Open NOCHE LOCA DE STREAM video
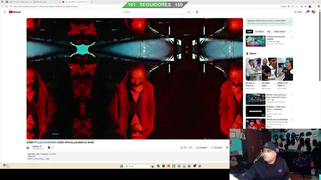The width and height of the screenshot is (321, 180). tap(256, 123)
